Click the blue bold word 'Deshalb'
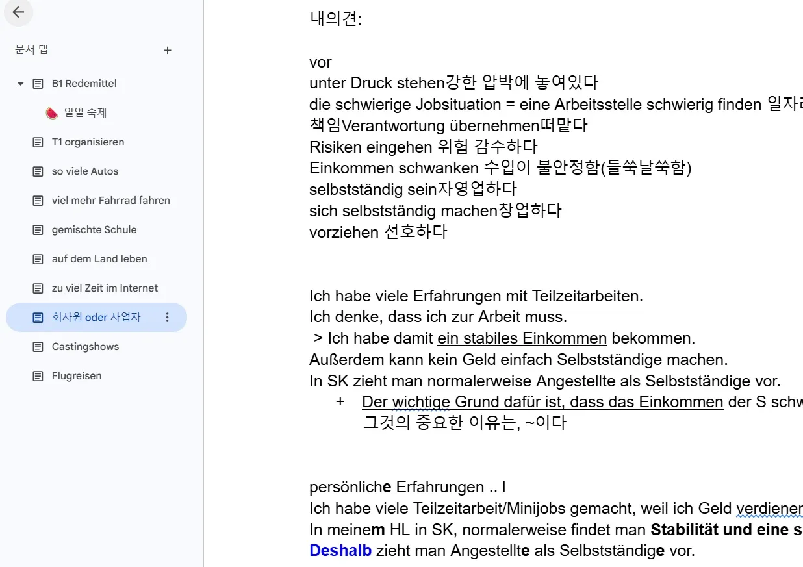This screenshot has height=567, width=803. point(340,551)
